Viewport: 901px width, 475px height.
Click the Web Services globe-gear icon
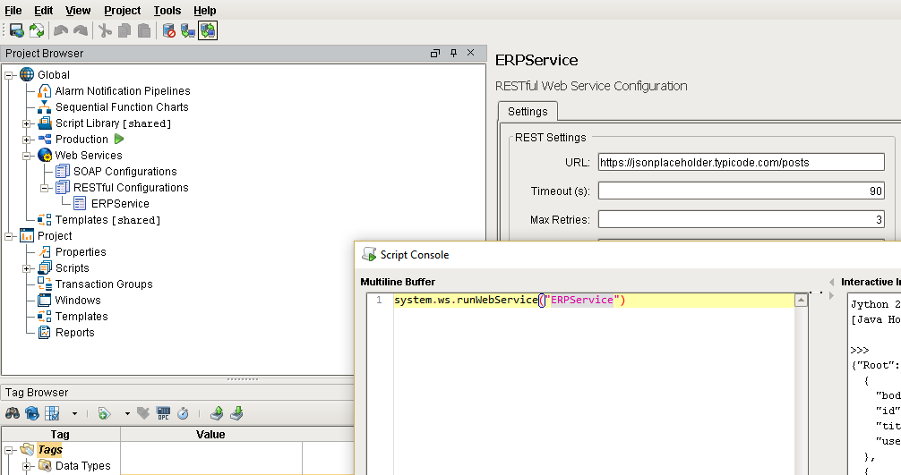click(x=45, y=155)
